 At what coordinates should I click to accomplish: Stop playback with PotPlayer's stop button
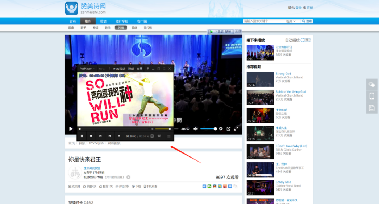pyautogui.click(x=91, y=136)
